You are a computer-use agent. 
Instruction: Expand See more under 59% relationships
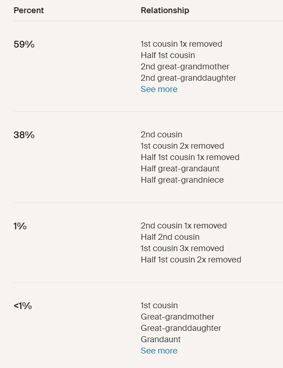(159, 89)
